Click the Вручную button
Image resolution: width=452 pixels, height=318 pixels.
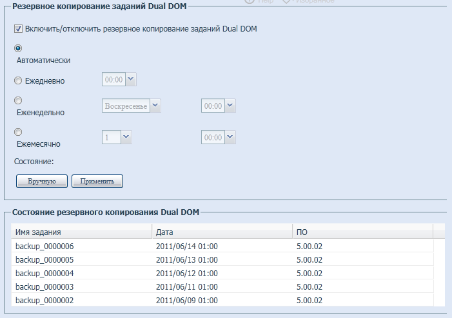[42, 182]
